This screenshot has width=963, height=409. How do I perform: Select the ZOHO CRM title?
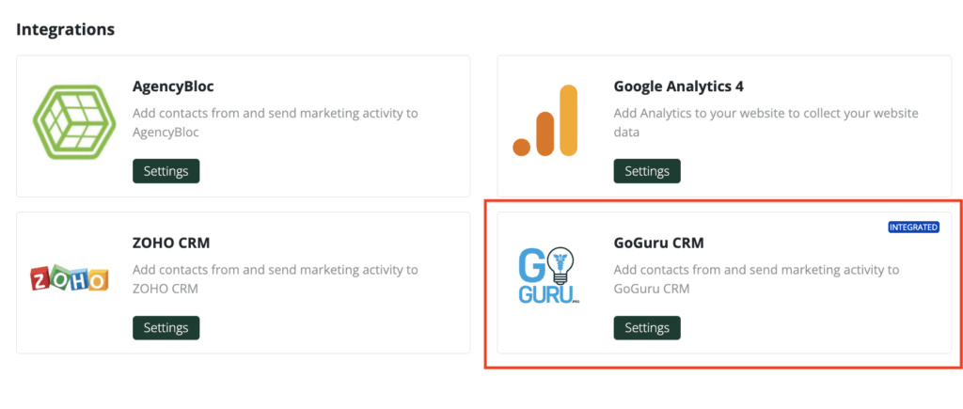coord(171,244)
